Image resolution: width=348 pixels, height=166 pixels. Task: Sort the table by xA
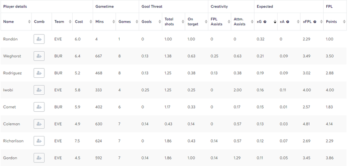pyautogui.click(x=298, y=22)
